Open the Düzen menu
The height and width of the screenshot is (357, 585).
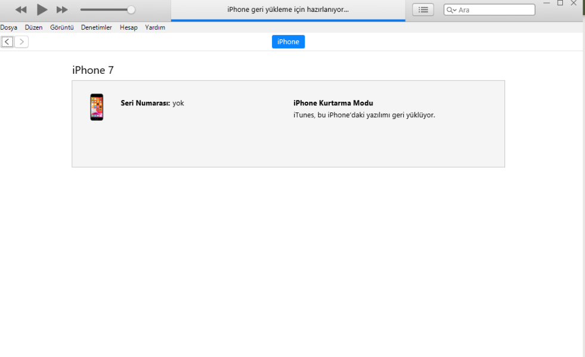pyautogui.click(x=33, y=27)
